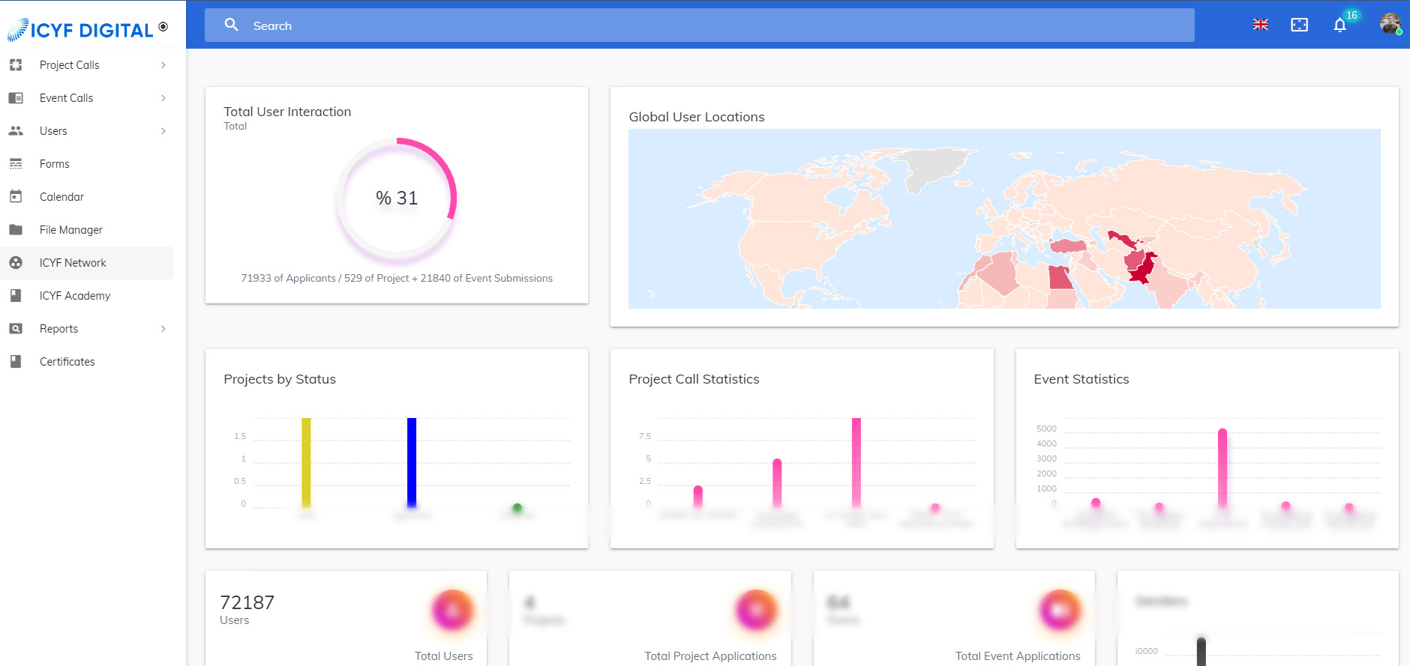Click the ICYF Digital logo
Screen dimensions: 1410x666
(80, 30)
